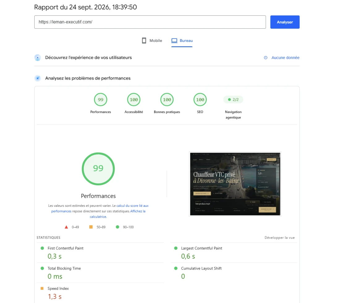Jump to Performances score gauge 99
The height and width of the screenshot is (303, 340).
[100, 100]
